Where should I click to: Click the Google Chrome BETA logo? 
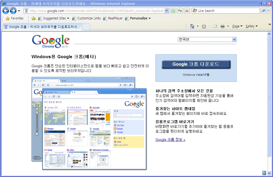tap(51, 42)
